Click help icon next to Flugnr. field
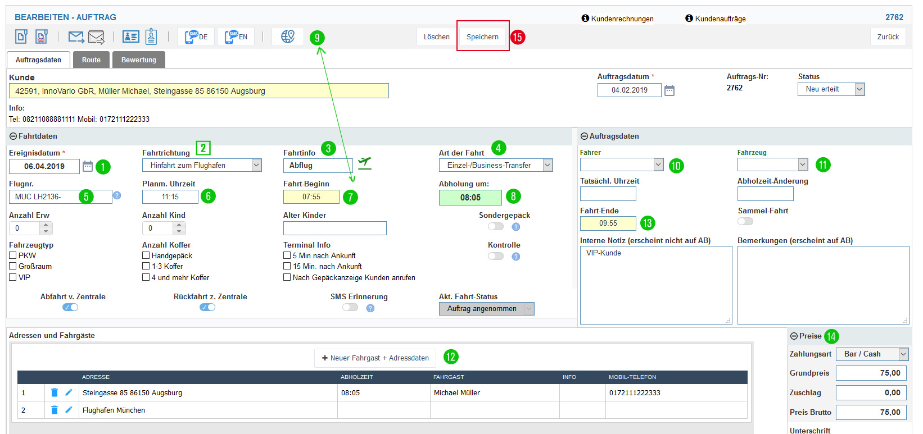Screen dimensions: 923x434 (117, 195)
